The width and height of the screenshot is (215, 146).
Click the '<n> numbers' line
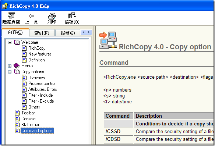117,90
